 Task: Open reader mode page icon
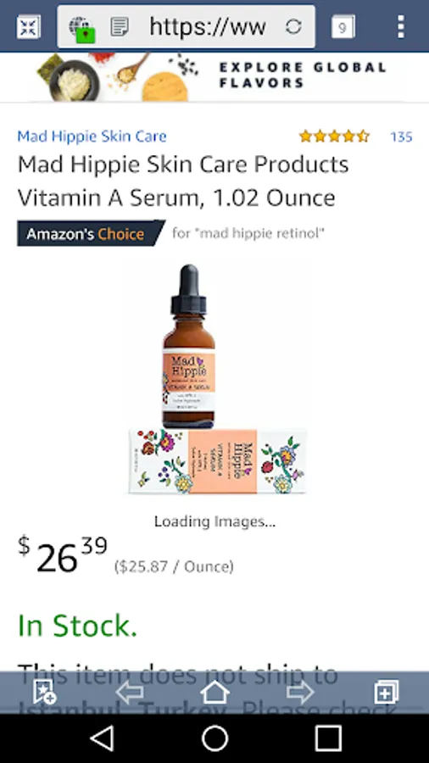click(x=120, y=27)
